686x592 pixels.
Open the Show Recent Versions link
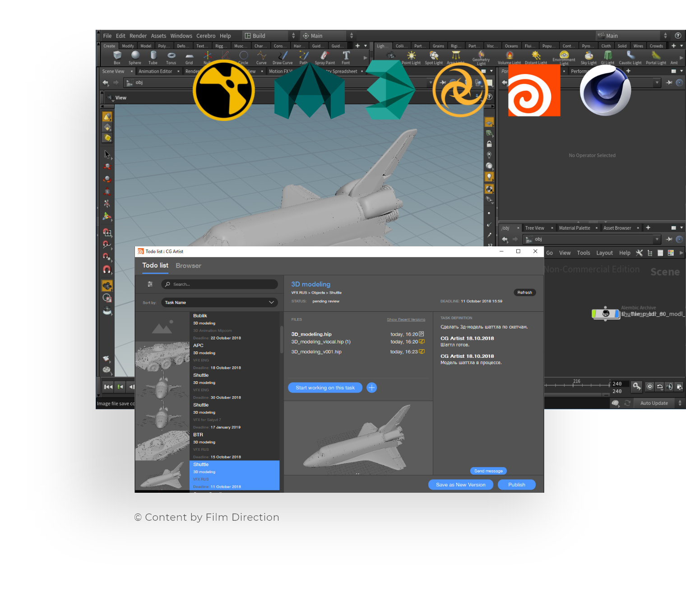[406, 319]
